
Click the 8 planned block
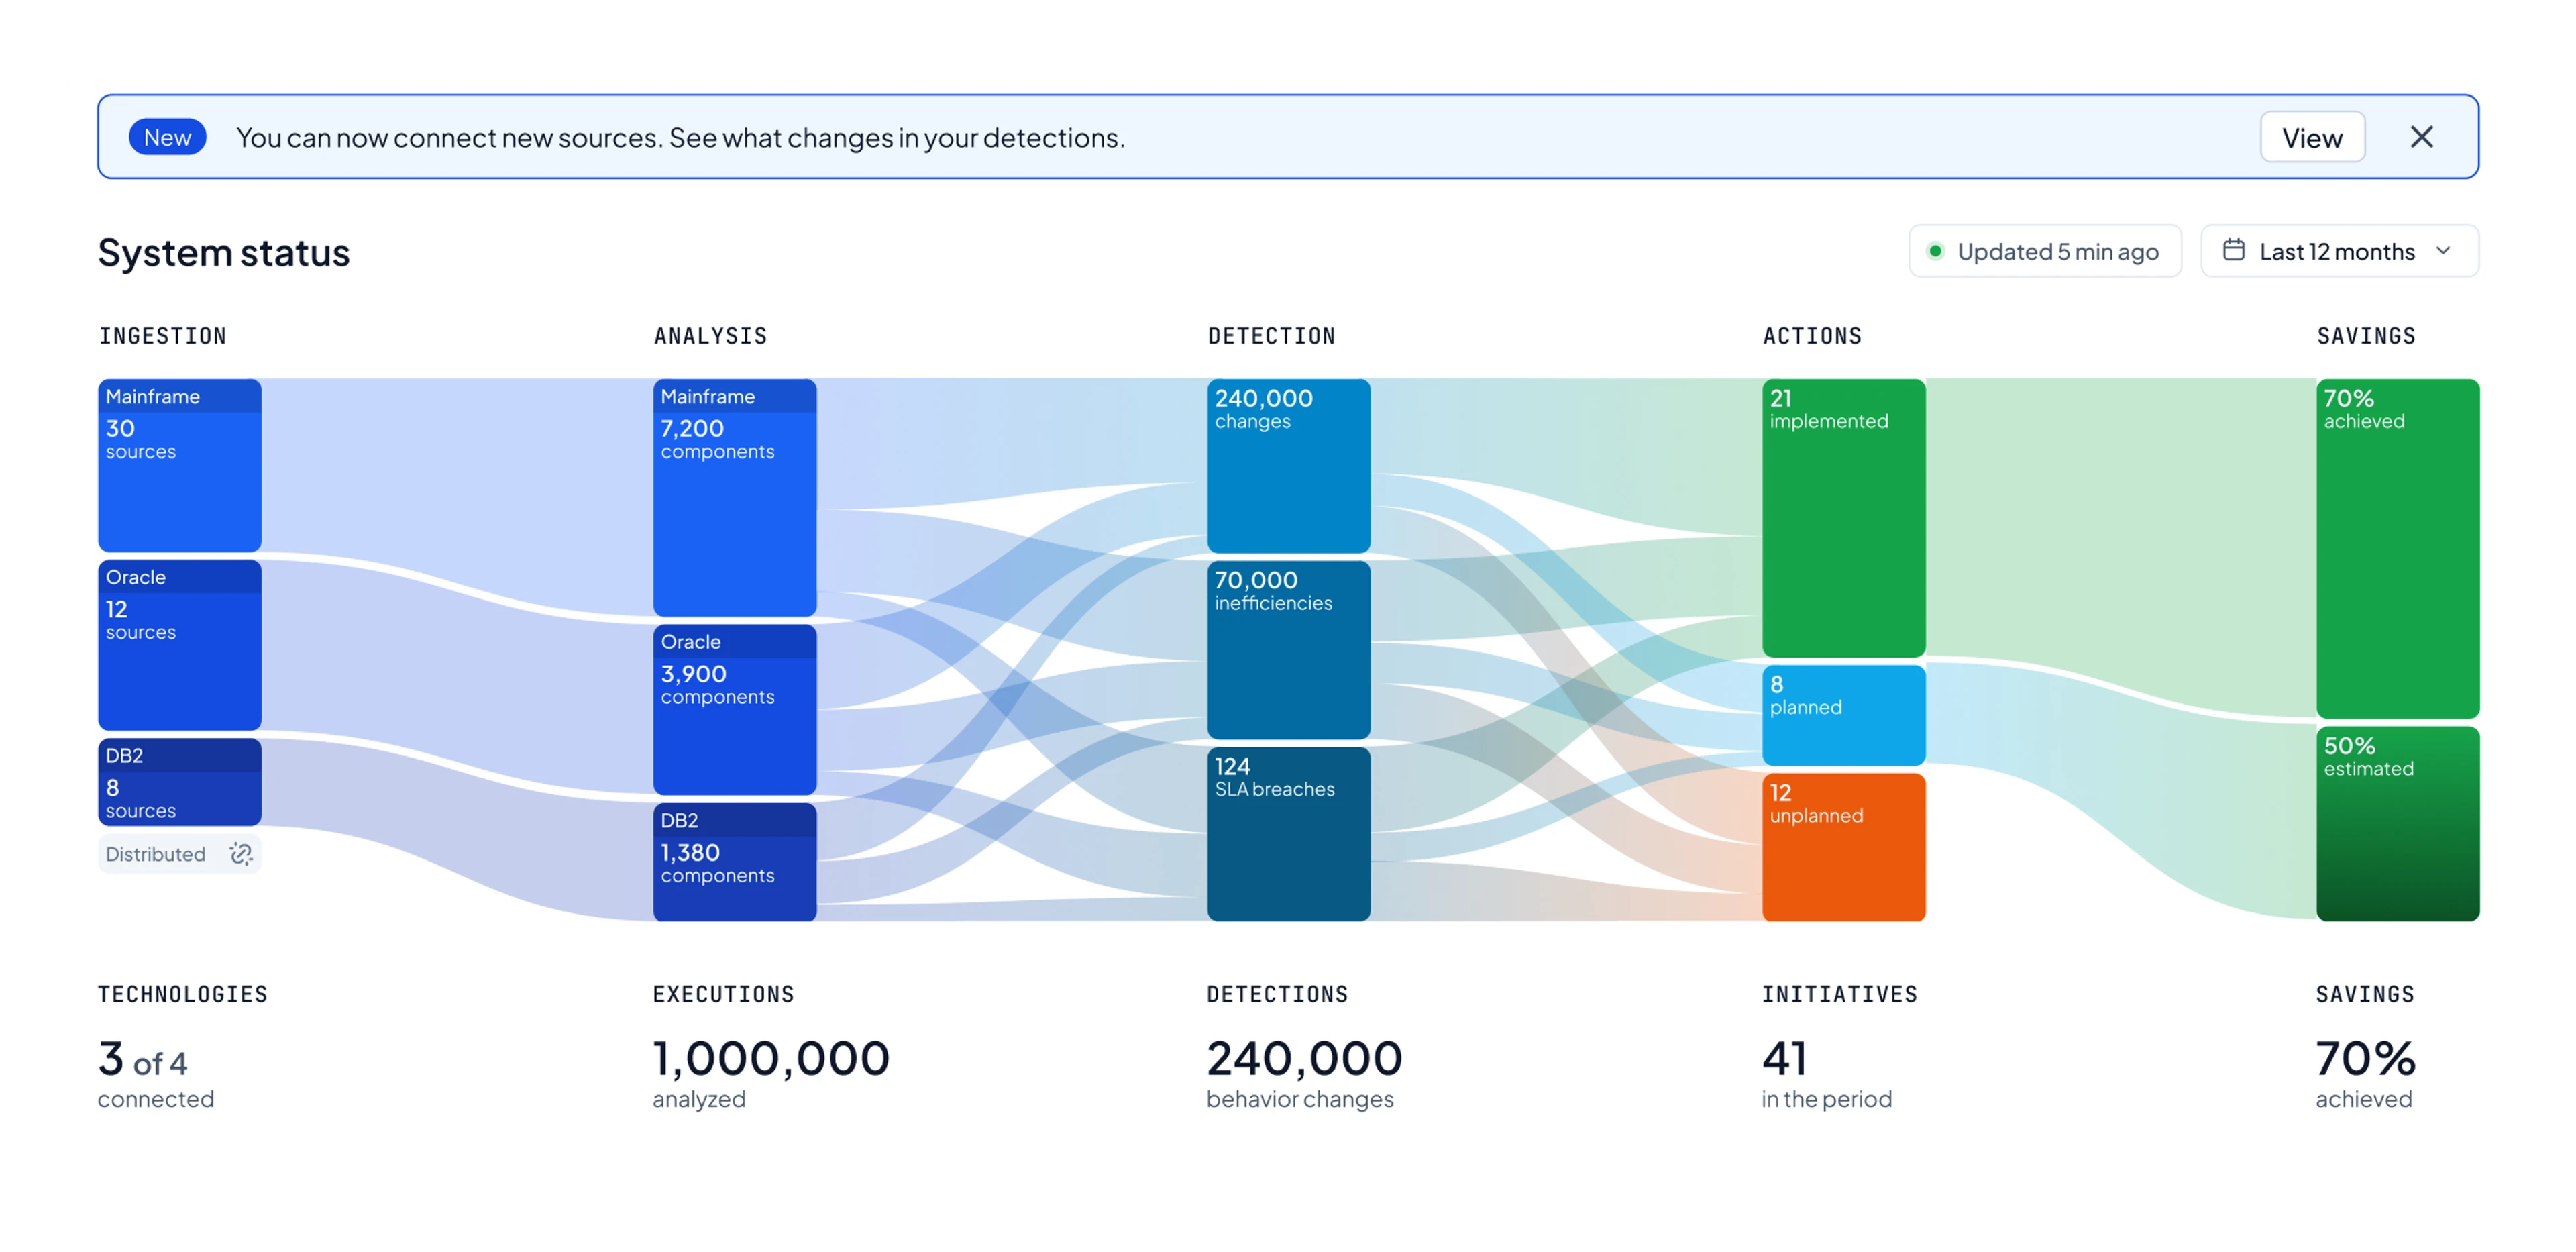tap(1843, 715)
